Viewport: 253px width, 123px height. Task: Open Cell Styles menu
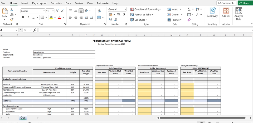[139, 20]
